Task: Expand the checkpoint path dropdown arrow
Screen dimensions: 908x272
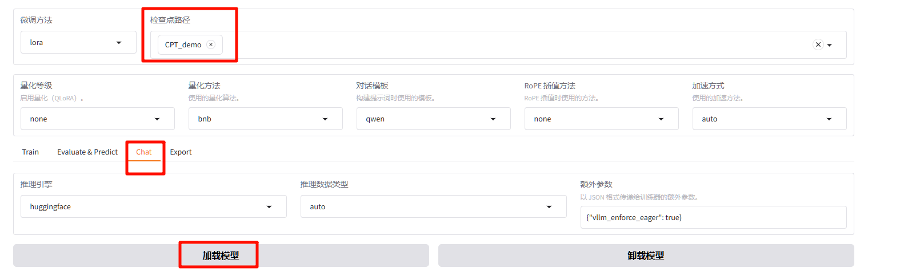Action: click(830, 45)
